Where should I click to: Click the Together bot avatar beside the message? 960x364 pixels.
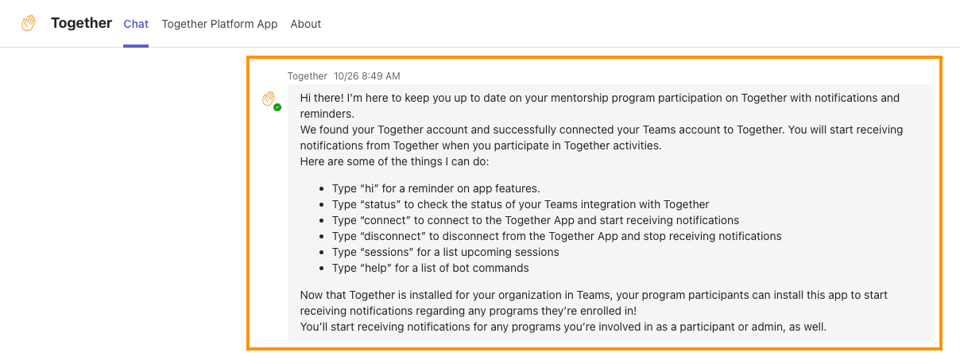pyautogui.click(x=269, y=99)
